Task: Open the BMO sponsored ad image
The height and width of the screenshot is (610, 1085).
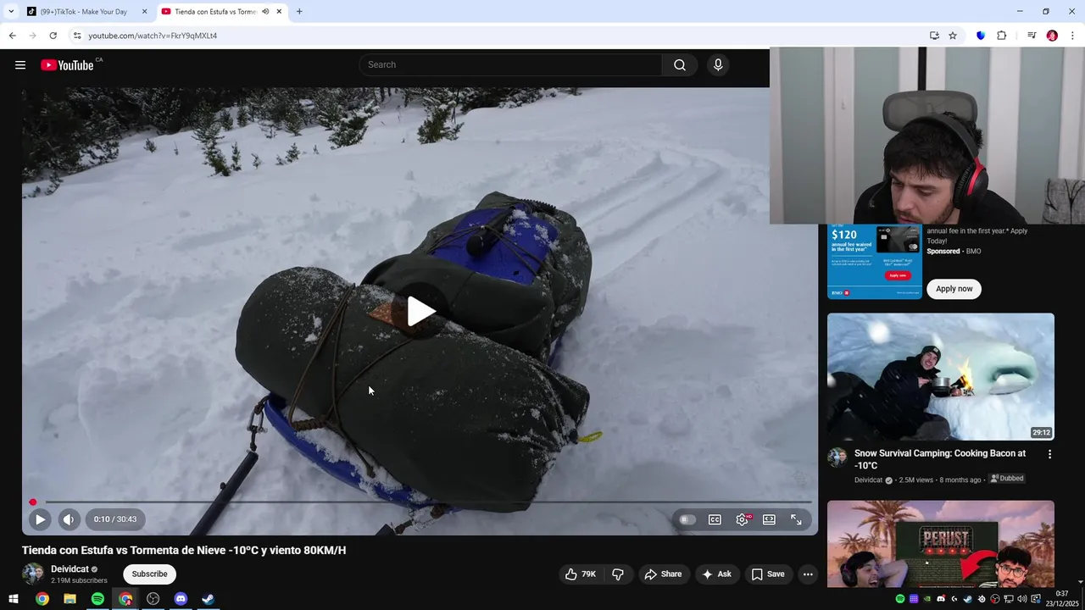Action: pyautogui.click(x=875, y=262)
